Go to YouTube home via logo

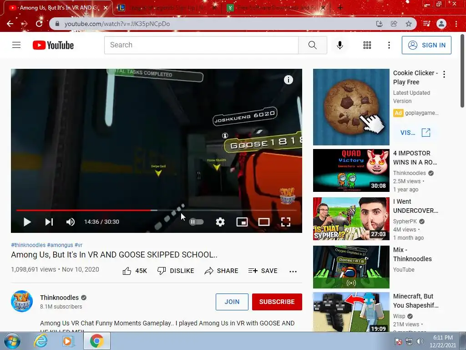coord(53,45)
